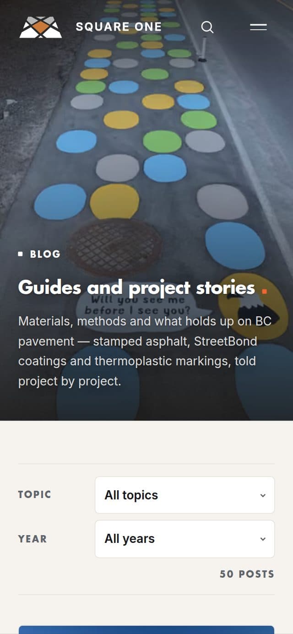Viewport: 293px width, 634px height.
Task: Click the All topics chevron arrow
Action: click(263, 495)
